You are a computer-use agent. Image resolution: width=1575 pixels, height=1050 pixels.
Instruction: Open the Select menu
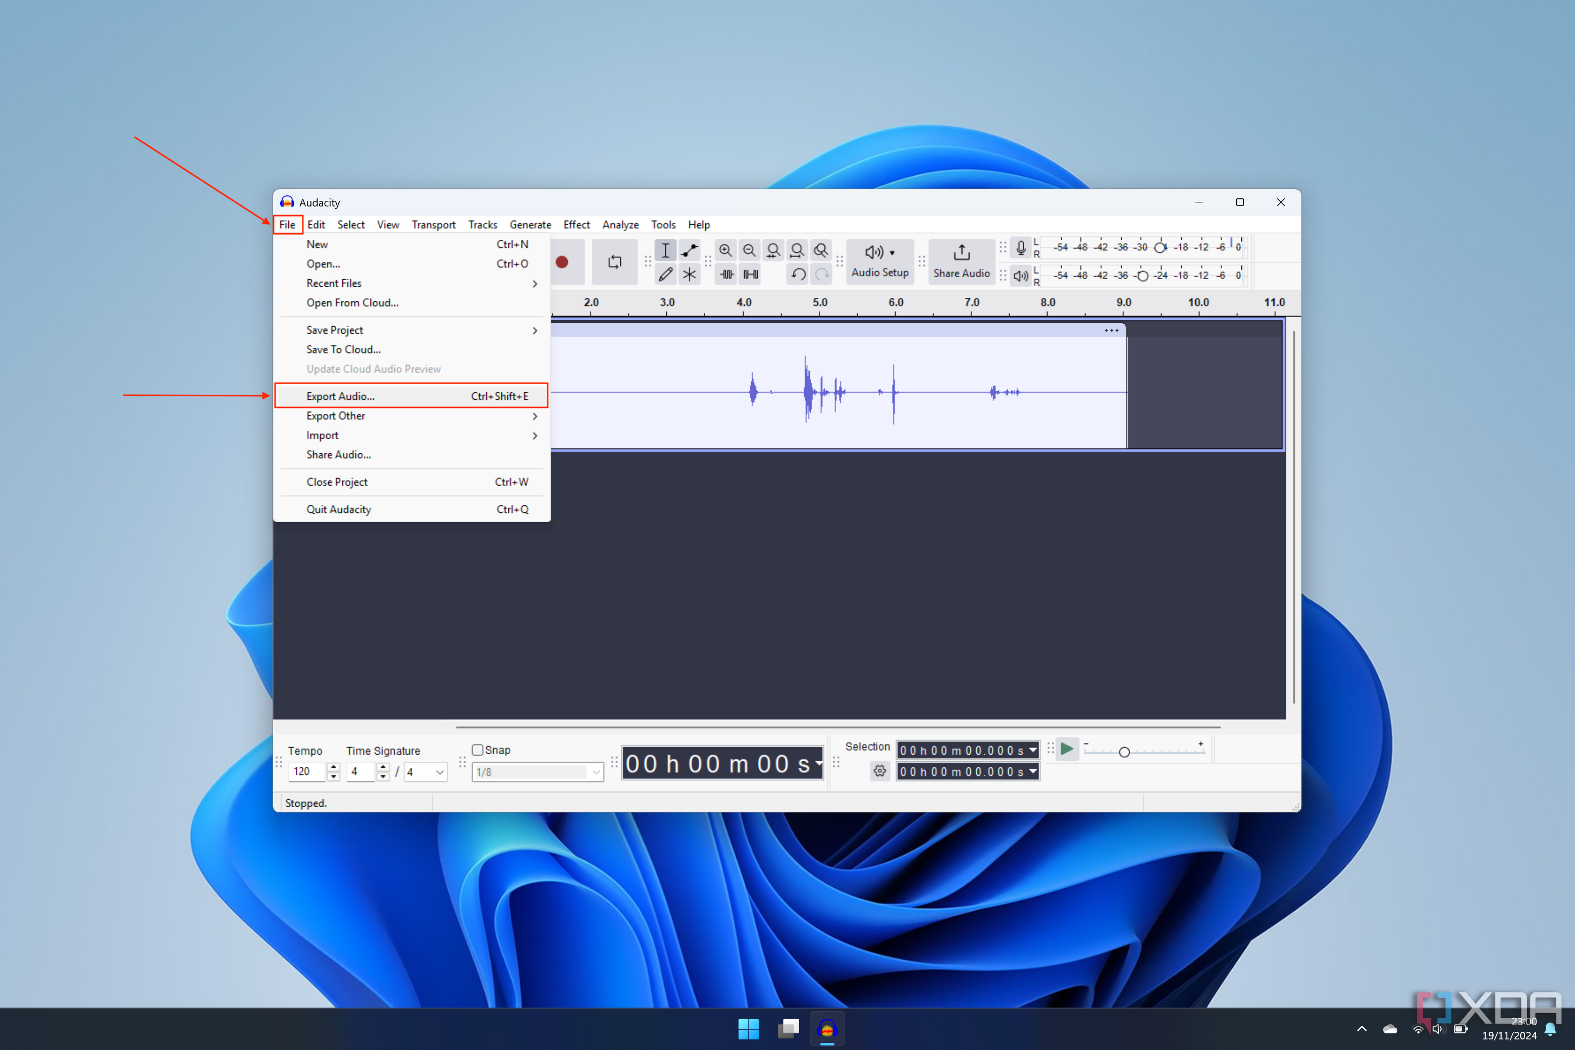[351, 224]
